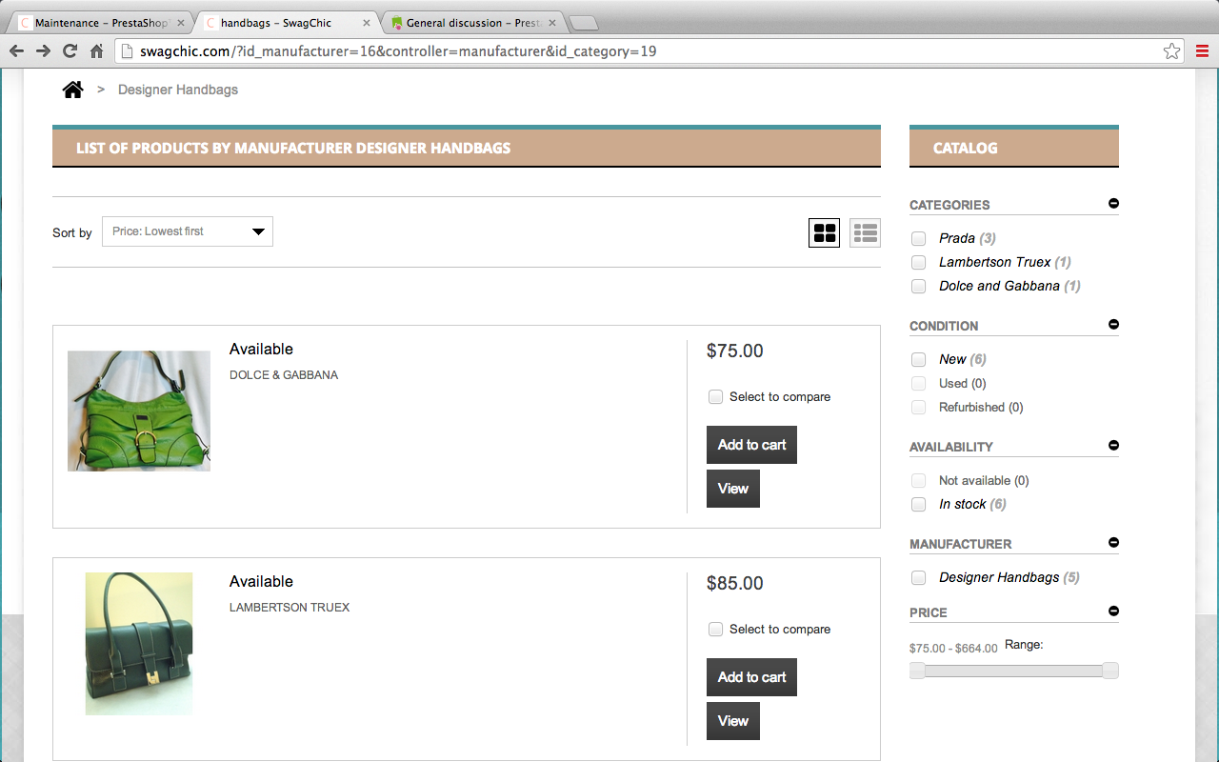Click the browser Forward arrow
Viewport: 1219px width, 762px height.
[44, 51]
